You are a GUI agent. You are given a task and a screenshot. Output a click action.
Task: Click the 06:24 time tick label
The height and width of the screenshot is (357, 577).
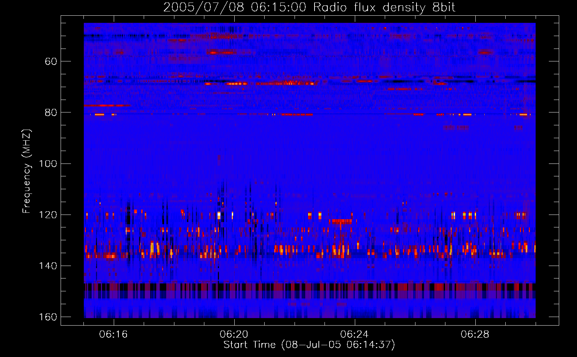(x=354, y=335)
